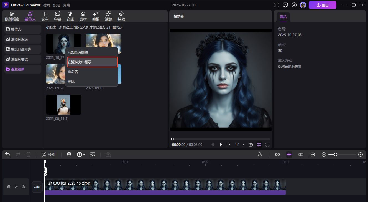Open the 轉場 transitions panel
This screenshot has width=368, height=202.
click(x=96, y=16)
